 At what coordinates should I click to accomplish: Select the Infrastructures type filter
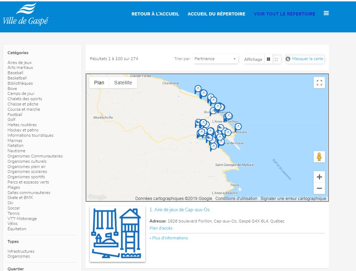[x=21, y=251]
